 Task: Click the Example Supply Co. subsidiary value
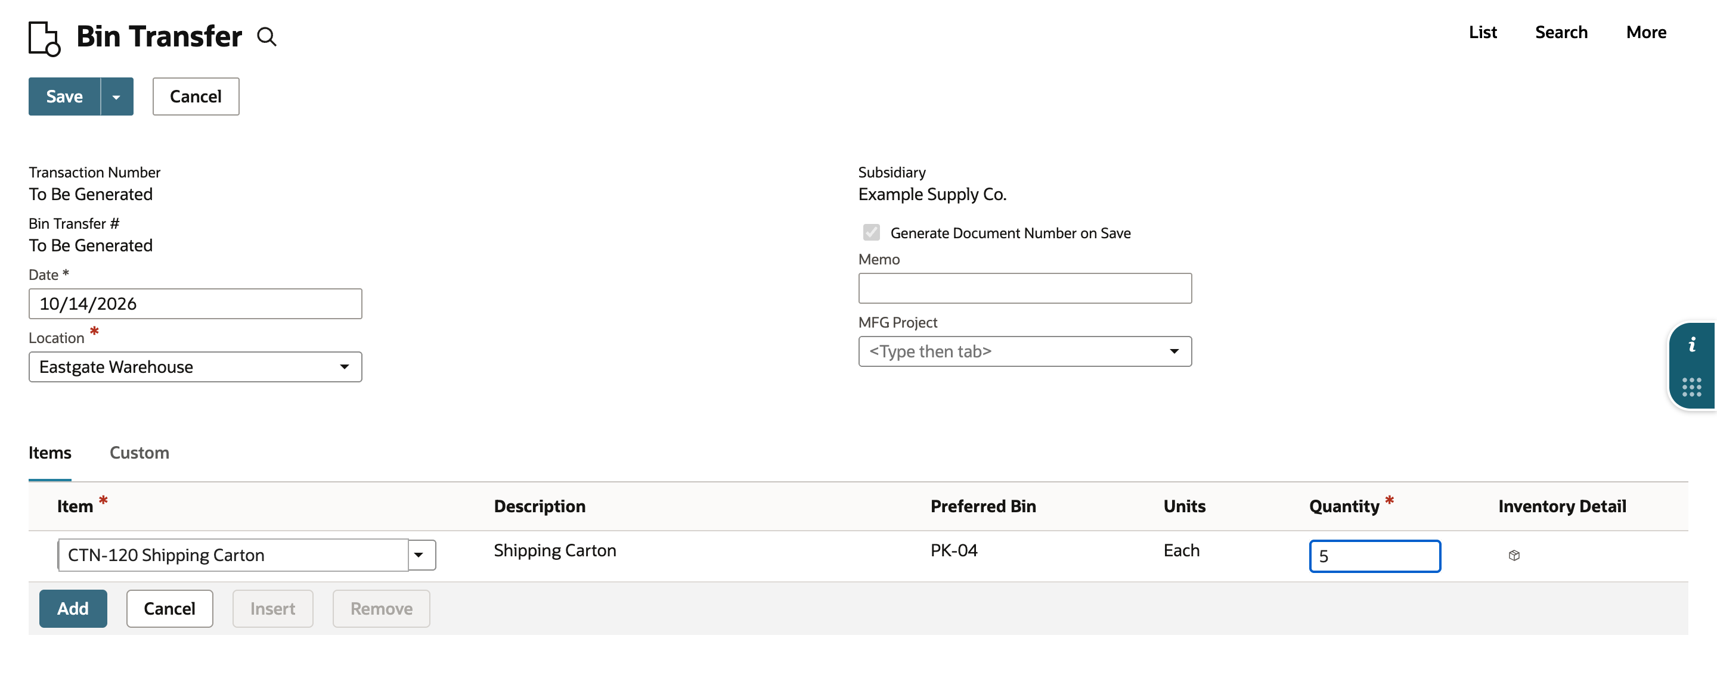[932, 194]
